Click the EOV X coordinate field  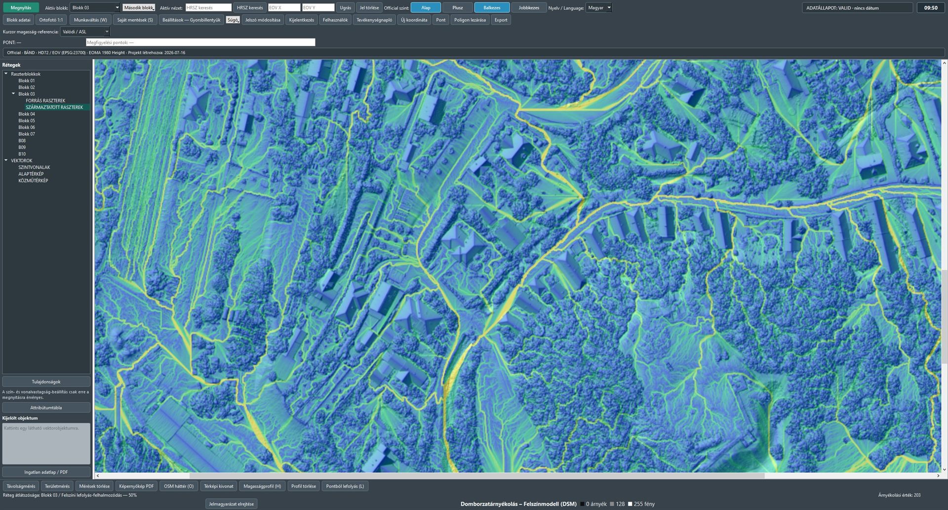(x=284, y=8)
